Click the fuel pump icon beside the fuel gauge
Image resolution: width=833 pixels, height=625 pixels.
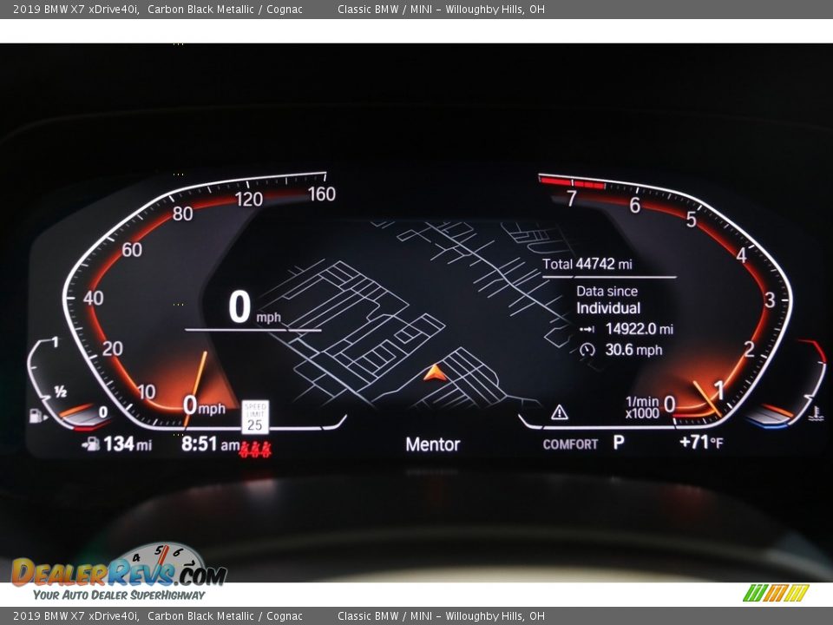pyautogui.click(x=37, y=415)
